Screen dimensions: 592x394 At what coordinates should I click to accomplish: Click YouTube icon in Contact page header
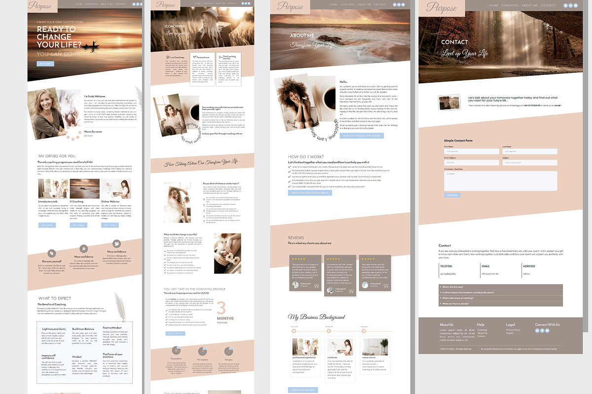(x=575, y=5)
